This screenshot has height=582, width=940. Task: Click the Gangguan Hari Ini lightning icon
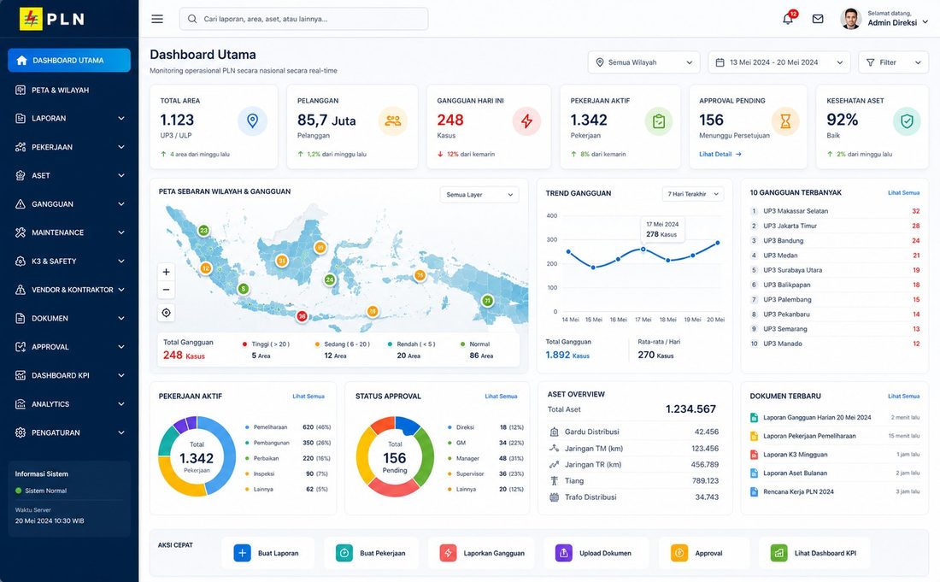(526, 121)
